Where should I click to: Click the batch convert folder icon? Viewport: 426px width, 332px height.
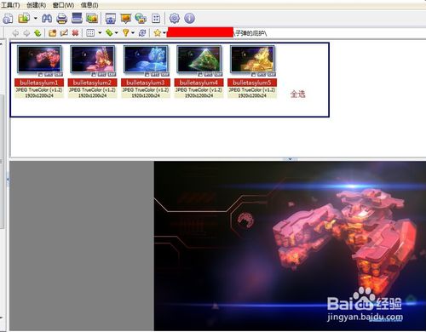point(24,19)
